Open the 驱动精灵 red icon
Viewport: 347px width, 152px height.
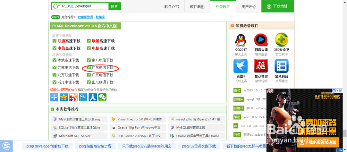pyautogui.click(x=261, y=66)
